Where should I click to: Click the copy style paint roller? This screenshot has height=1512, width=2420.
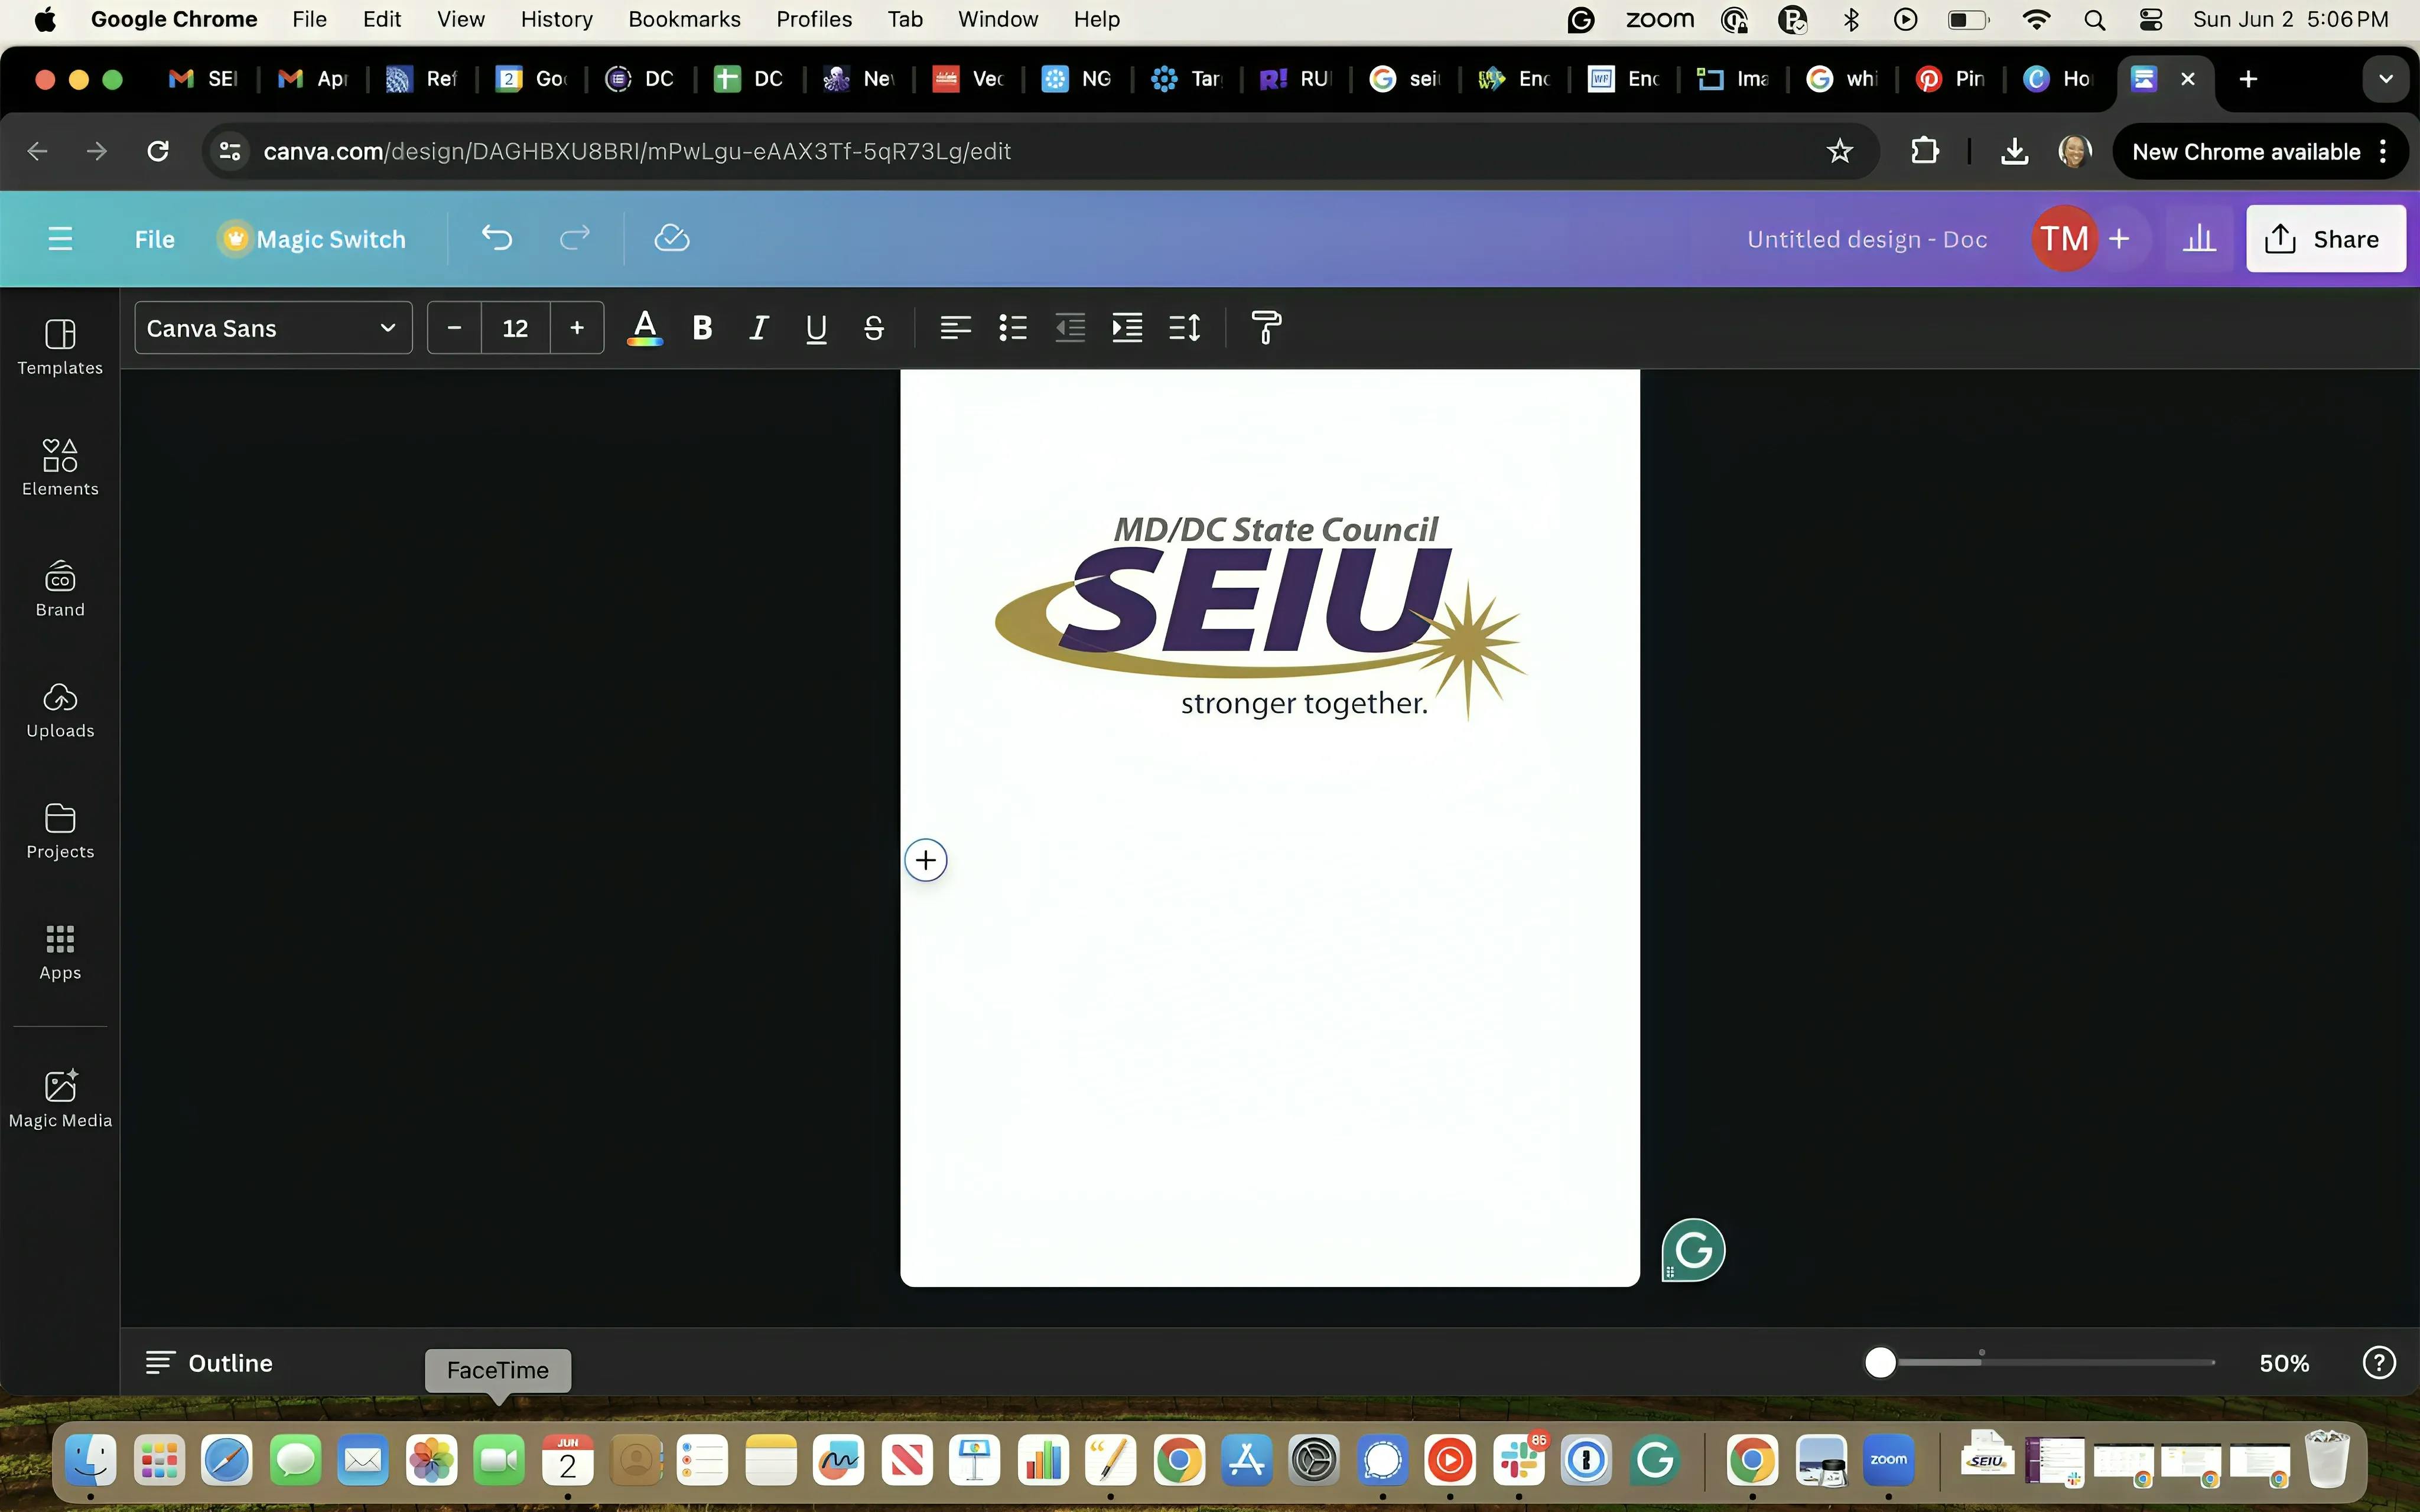click(x=1266, y=327)
